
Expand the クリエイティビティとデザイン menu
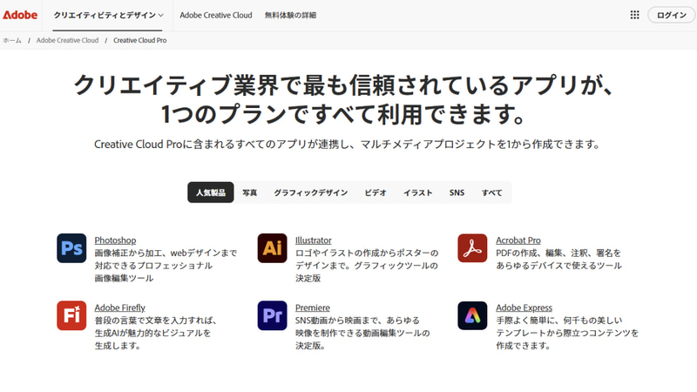tap(108, 15)
